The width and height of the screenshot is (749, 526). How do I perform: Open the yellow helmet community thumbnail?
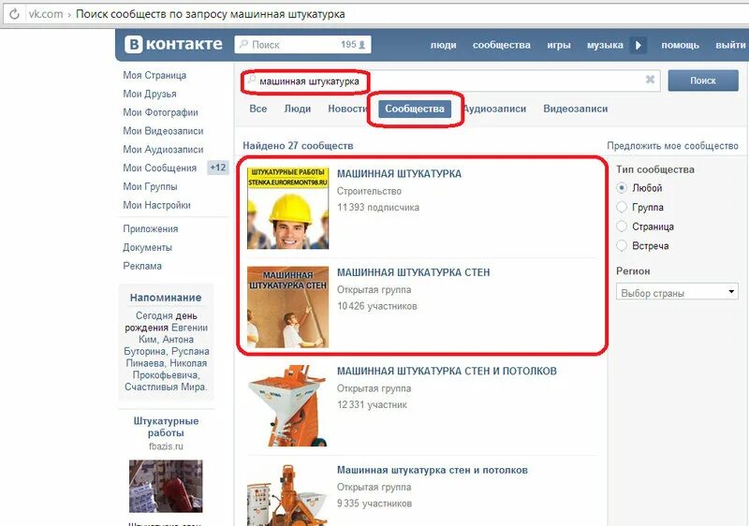(x=287, y=208)
